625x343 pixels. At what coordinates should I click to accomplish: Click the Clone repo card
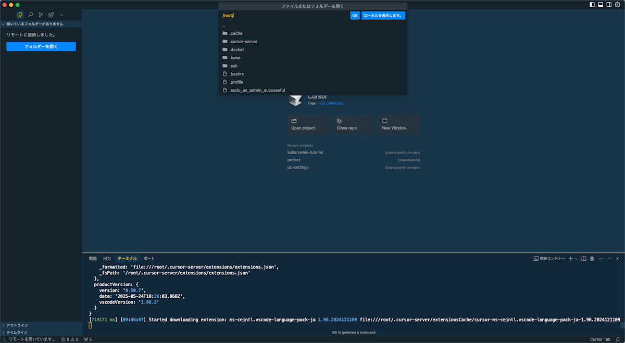click(354, 124)
